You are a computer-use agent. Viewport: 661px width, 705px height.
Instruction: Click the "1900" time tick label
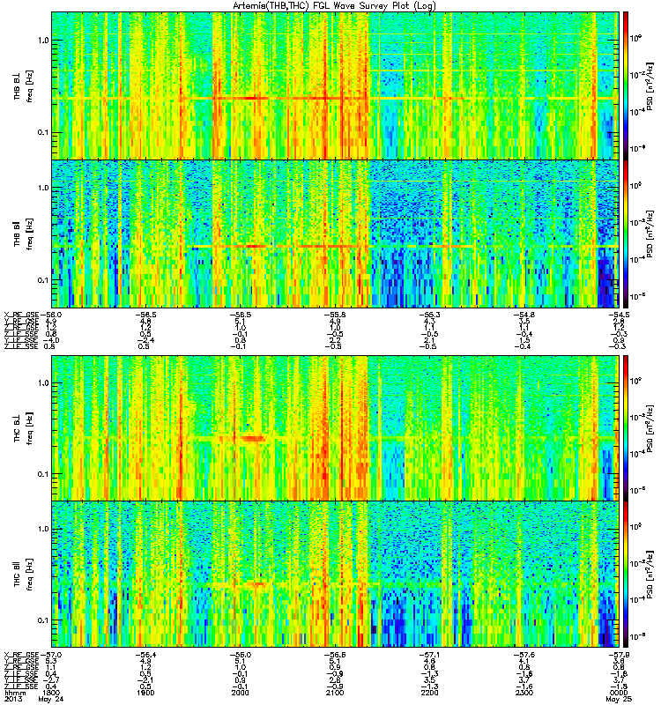tap(145, 693)
